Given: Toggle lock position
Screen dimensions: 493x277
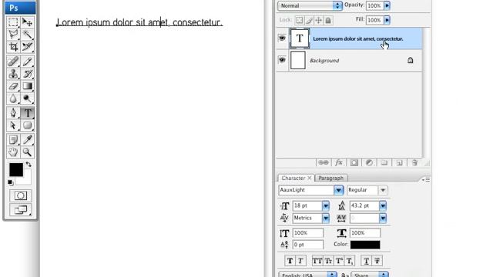Looking at the screenshot, I should tap(318, 21).
